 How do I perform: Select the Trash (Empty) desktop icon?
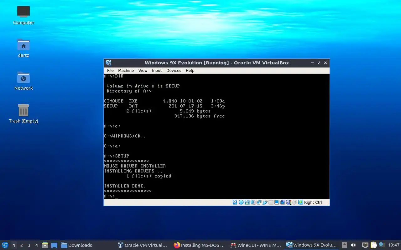(x=23, y=113)
